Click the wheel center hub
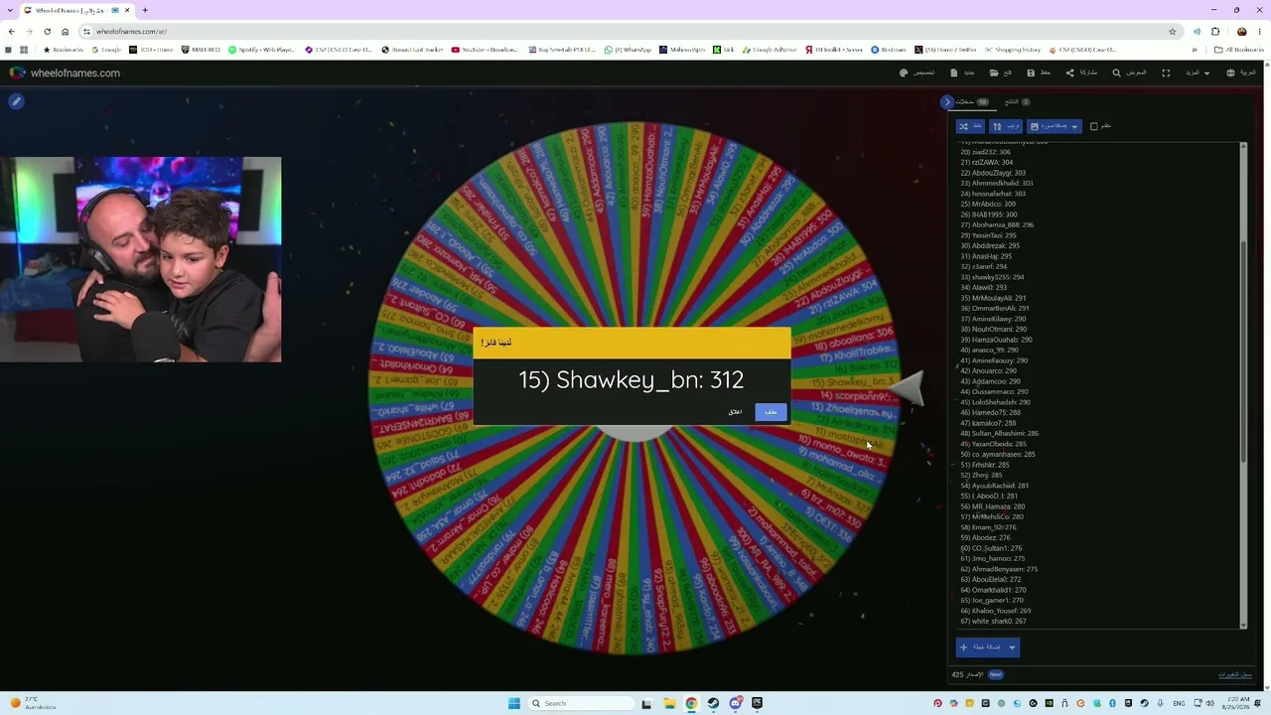The image size is (1271, 715). pos(632,433)
